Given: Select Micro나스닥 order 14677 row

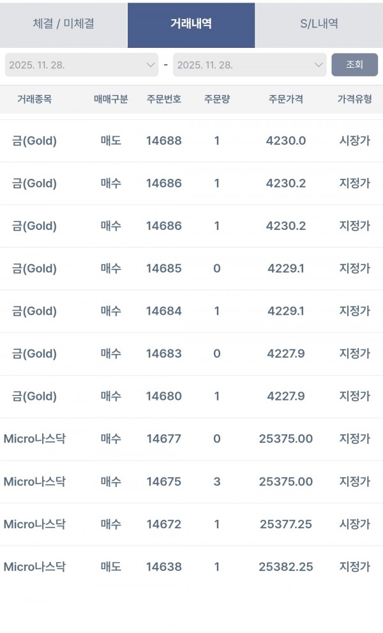Looking at the screenshot, I should (x=191, y=439).
